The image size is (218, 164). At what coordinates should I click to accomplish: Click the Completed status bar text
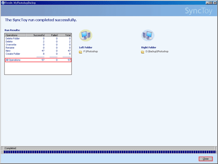point(10,148)
